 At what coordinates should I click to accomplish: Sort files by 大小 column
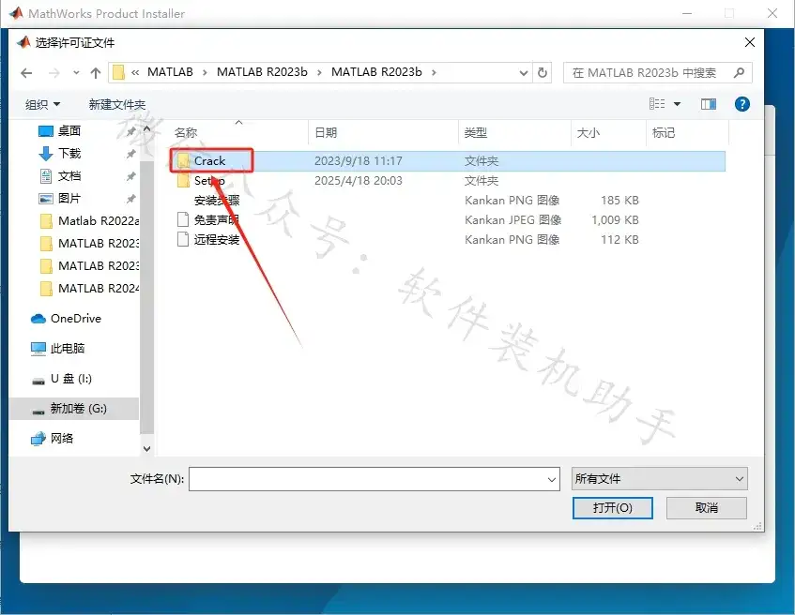coord(589,133)
